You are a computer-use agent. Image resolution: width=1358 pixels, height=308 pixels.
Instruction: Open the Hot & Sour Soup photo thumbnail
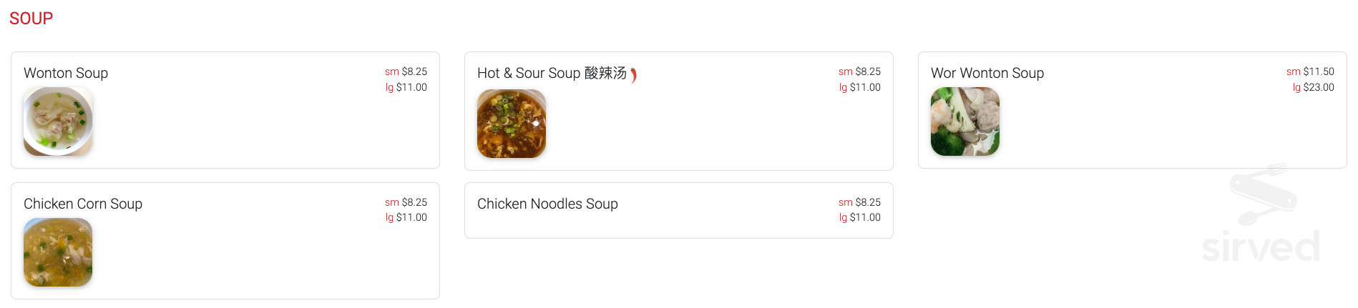click(x=512, y=124)
